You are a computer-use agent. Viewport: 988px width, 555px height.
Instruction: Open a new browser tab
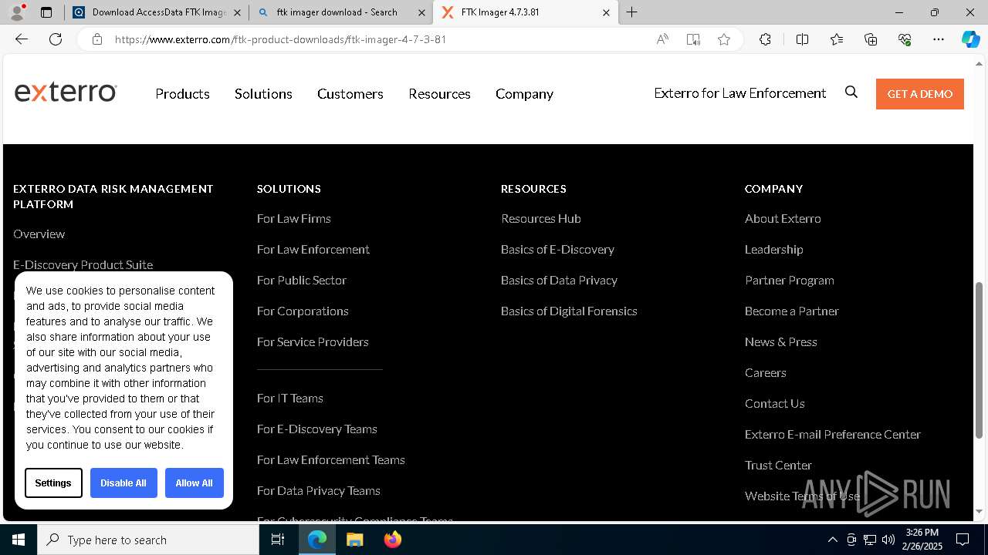point(632,12)
